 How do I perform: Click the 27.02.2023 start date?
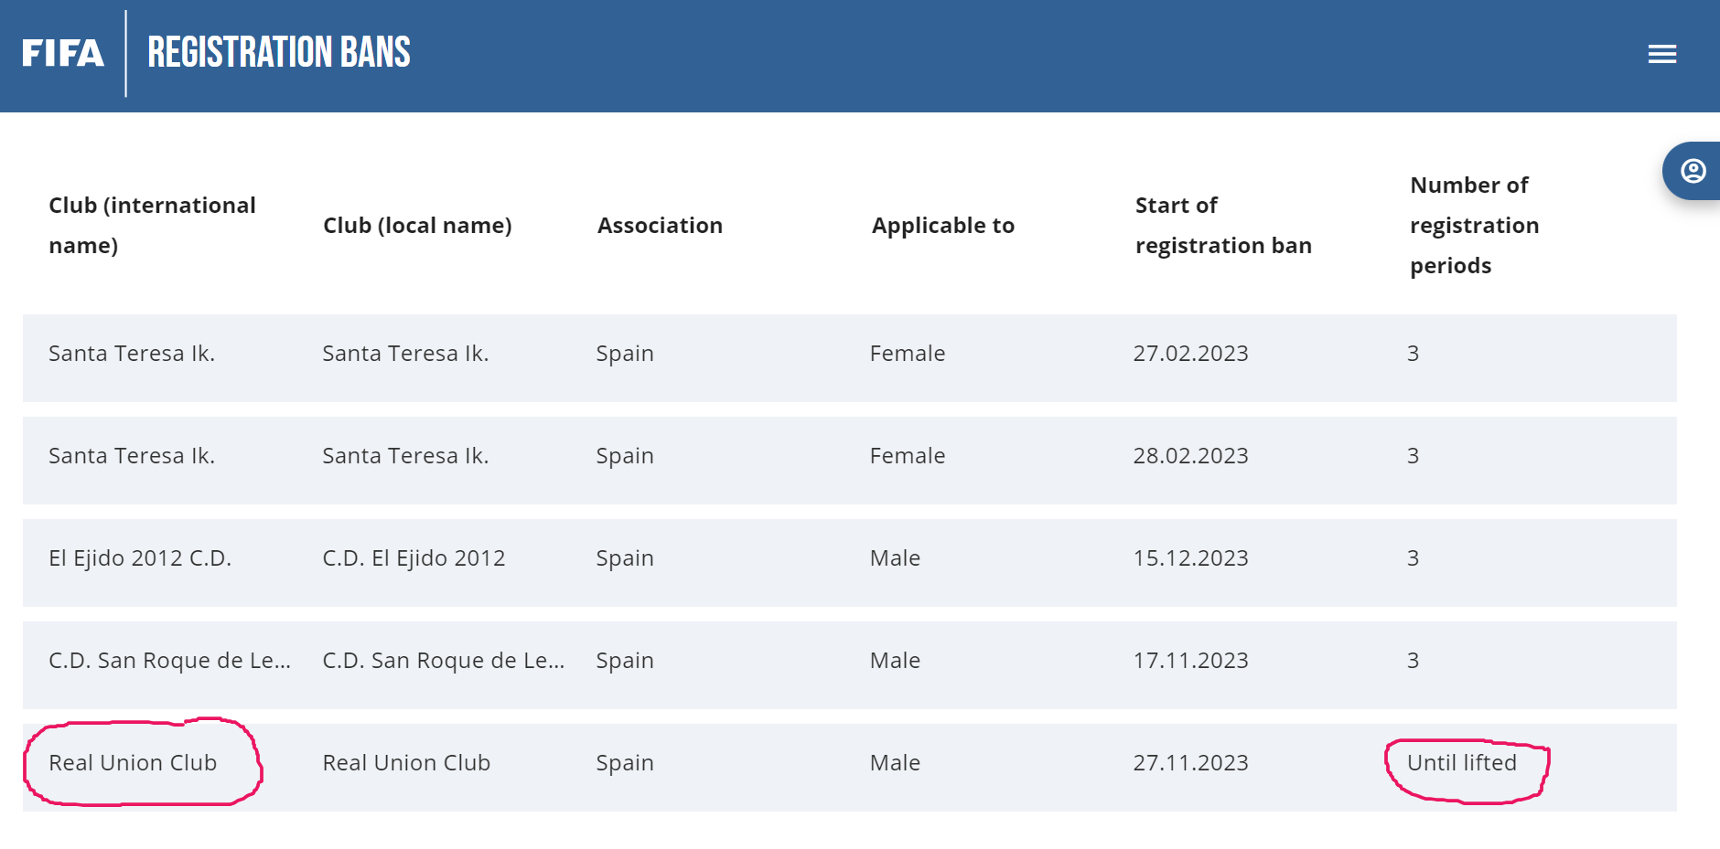(x=1190, y=354)
